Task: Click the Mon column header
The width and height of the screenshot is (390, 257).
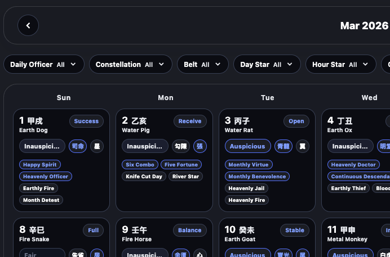Action: tap(166, 97)
